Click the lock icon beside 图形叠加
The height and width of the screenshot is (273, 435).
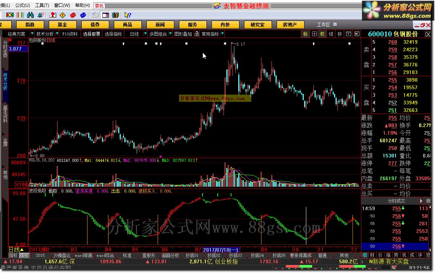click(197, 34)
